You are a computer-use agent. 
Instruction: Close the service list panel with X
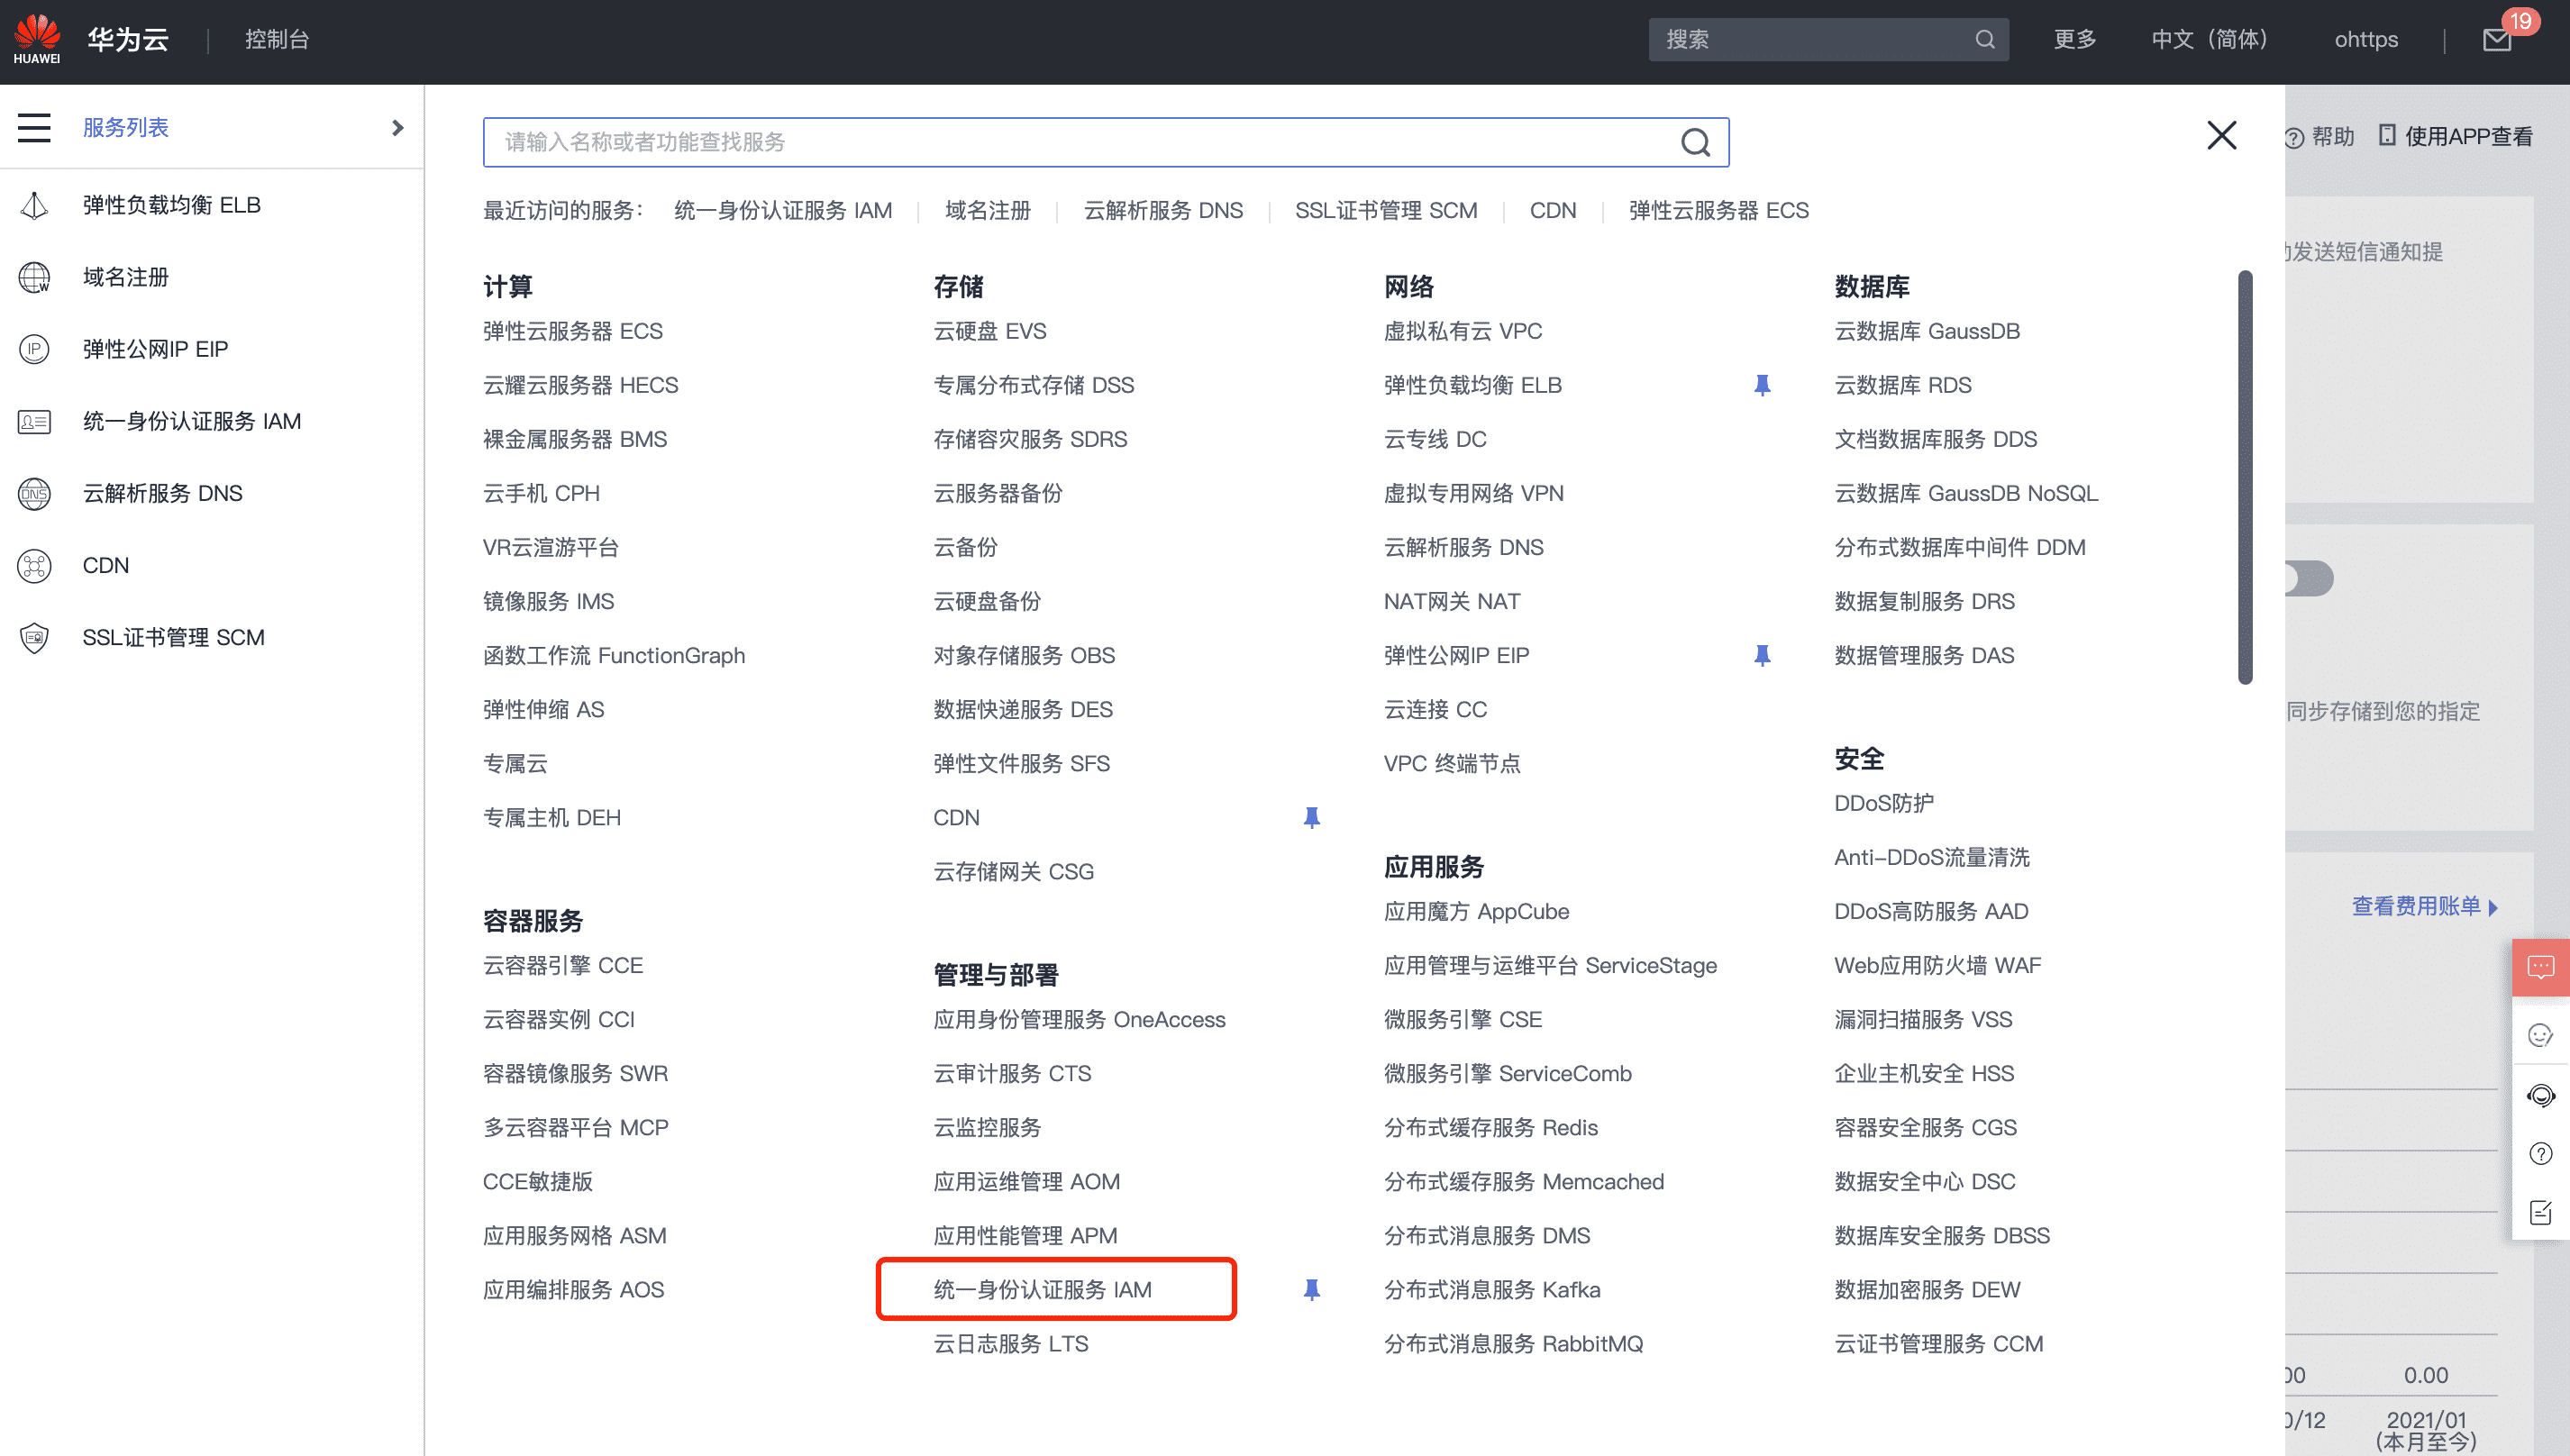point(2222,135)
